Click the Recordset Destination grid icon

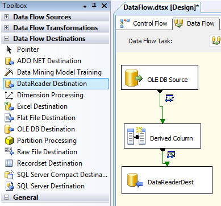9,163
